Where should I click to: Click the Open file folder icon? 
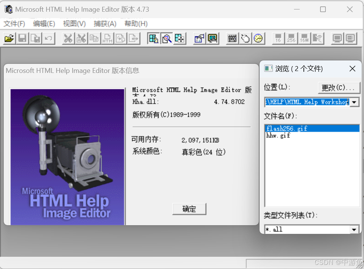[9, 38]
